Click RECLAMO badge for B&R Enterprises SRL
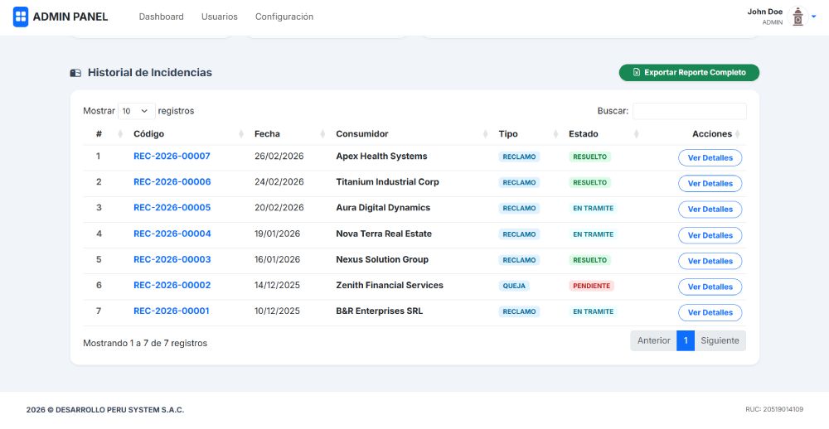This screenshot has height=429, width=829. 519,311
